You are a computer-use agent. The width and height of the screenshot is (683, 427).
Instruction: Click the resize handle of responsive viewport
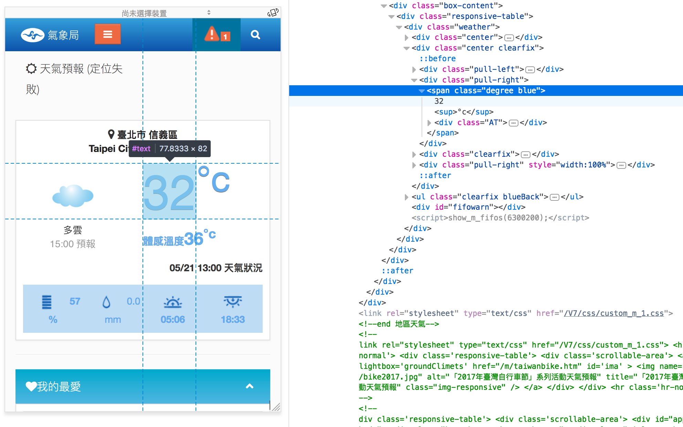[276, 407]
